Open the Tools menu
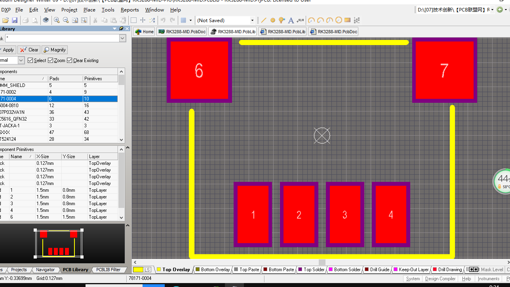The width and height of the screenshot is (510, 287). coord(108,9)
